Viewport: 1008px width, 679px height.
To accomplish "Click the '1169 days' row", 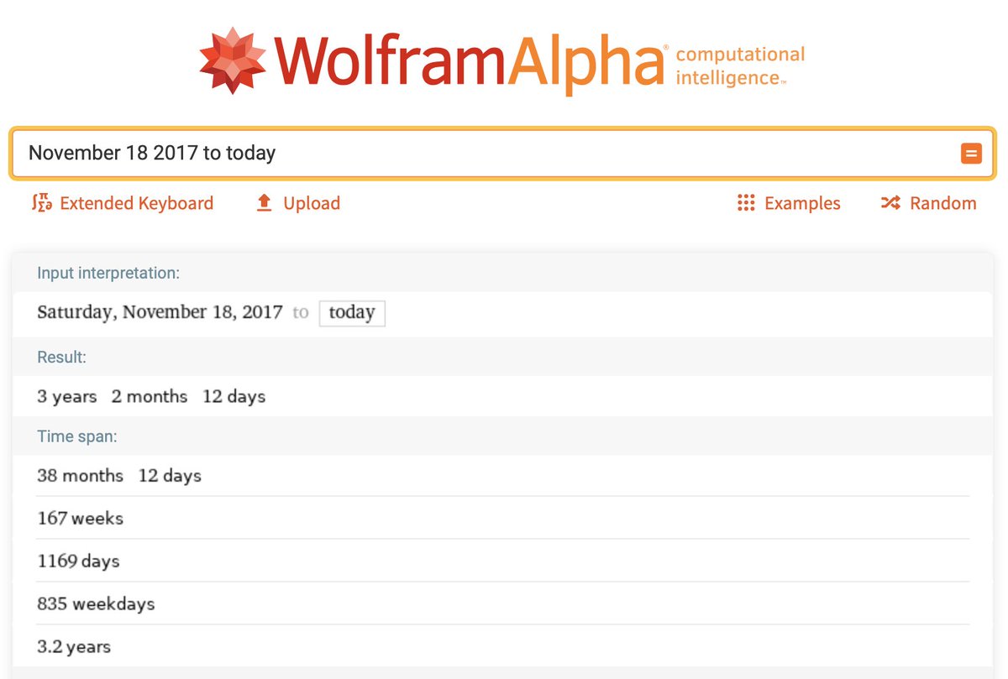I will tap(502, 561).
